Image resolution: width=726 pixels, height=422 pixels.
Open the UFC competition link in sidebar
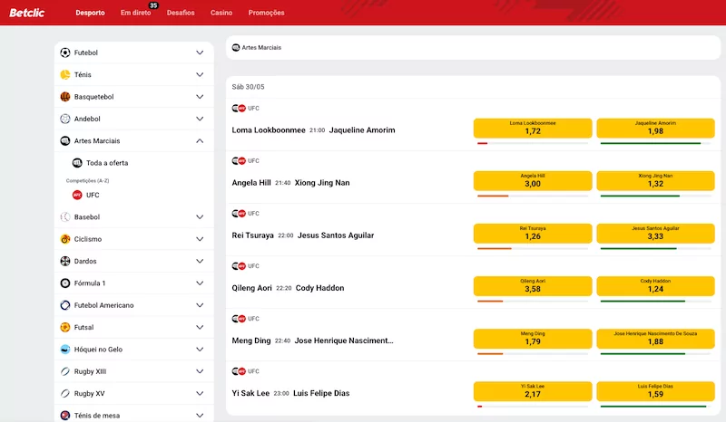tap(93, 195)
